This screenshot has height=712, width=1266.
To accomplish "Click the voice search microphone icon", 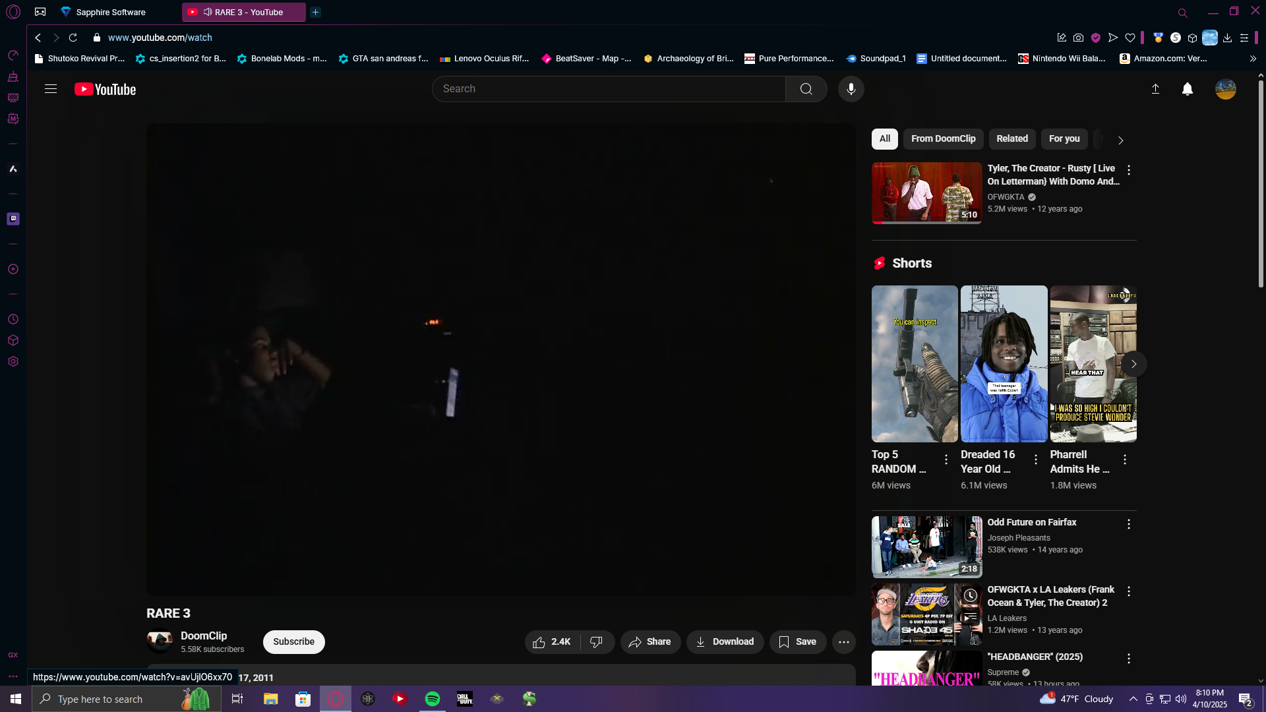I will coord(851,89).
